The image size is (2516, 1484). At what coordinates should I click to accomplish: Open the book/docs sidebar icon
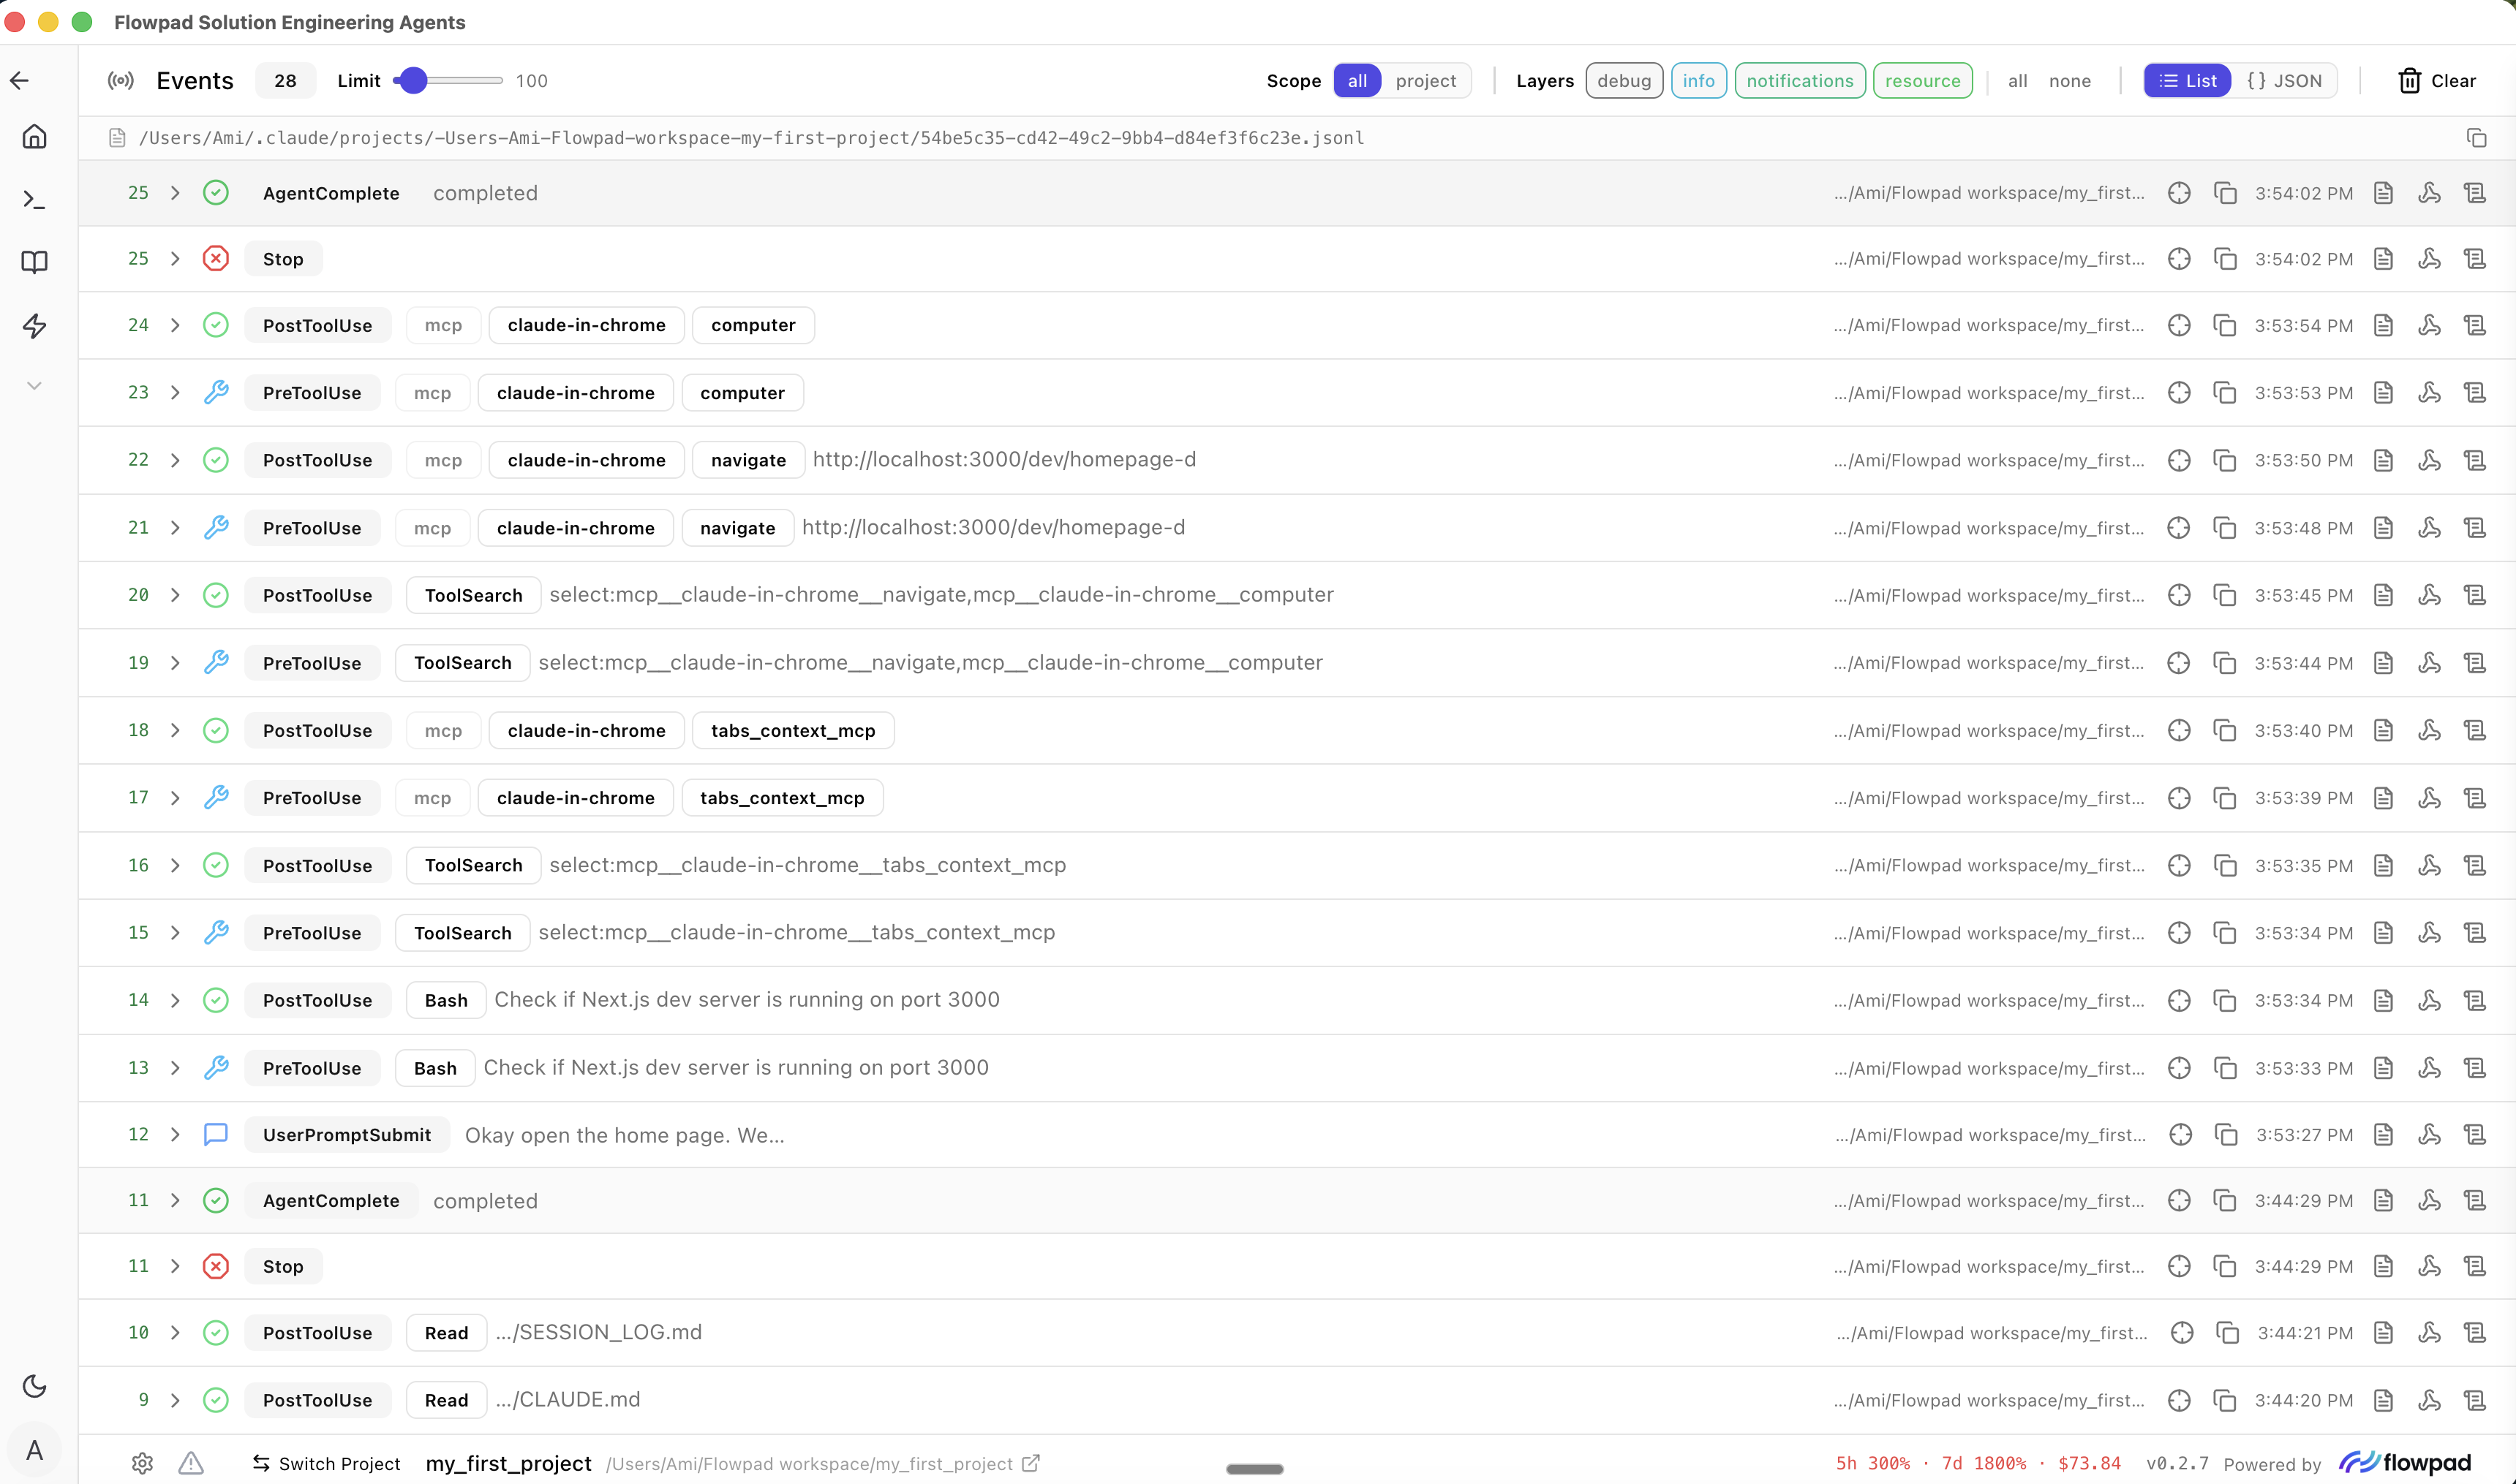[x=34, y=262]
